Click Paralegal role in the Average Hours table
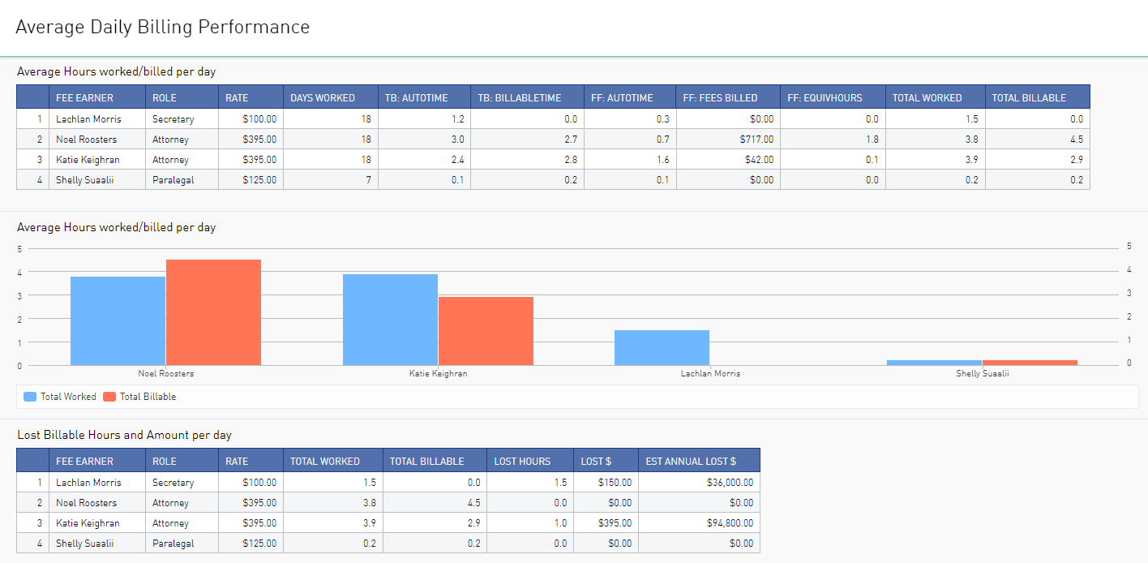 click(173, 180)
